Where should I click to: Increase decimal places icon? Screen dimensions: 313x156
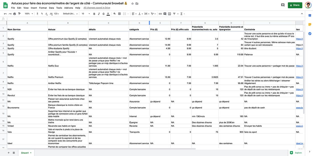coord(51,14)
